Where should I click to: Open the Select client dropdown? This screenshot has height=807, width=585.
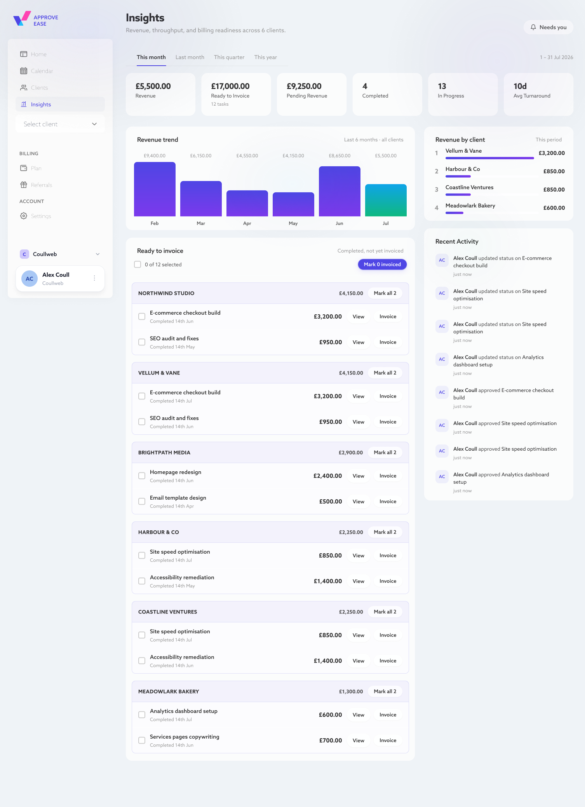60,124
